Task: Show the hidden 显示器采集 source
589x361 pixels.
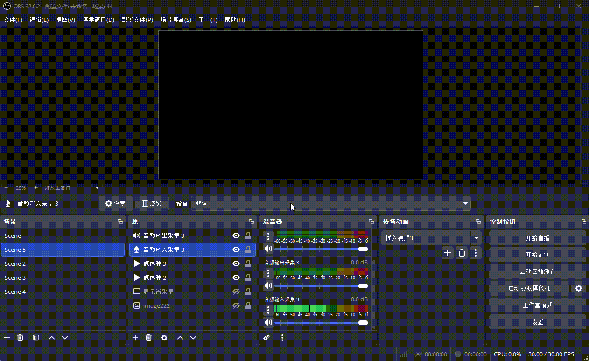Action: pyautogui.click(x=236, y=291)
